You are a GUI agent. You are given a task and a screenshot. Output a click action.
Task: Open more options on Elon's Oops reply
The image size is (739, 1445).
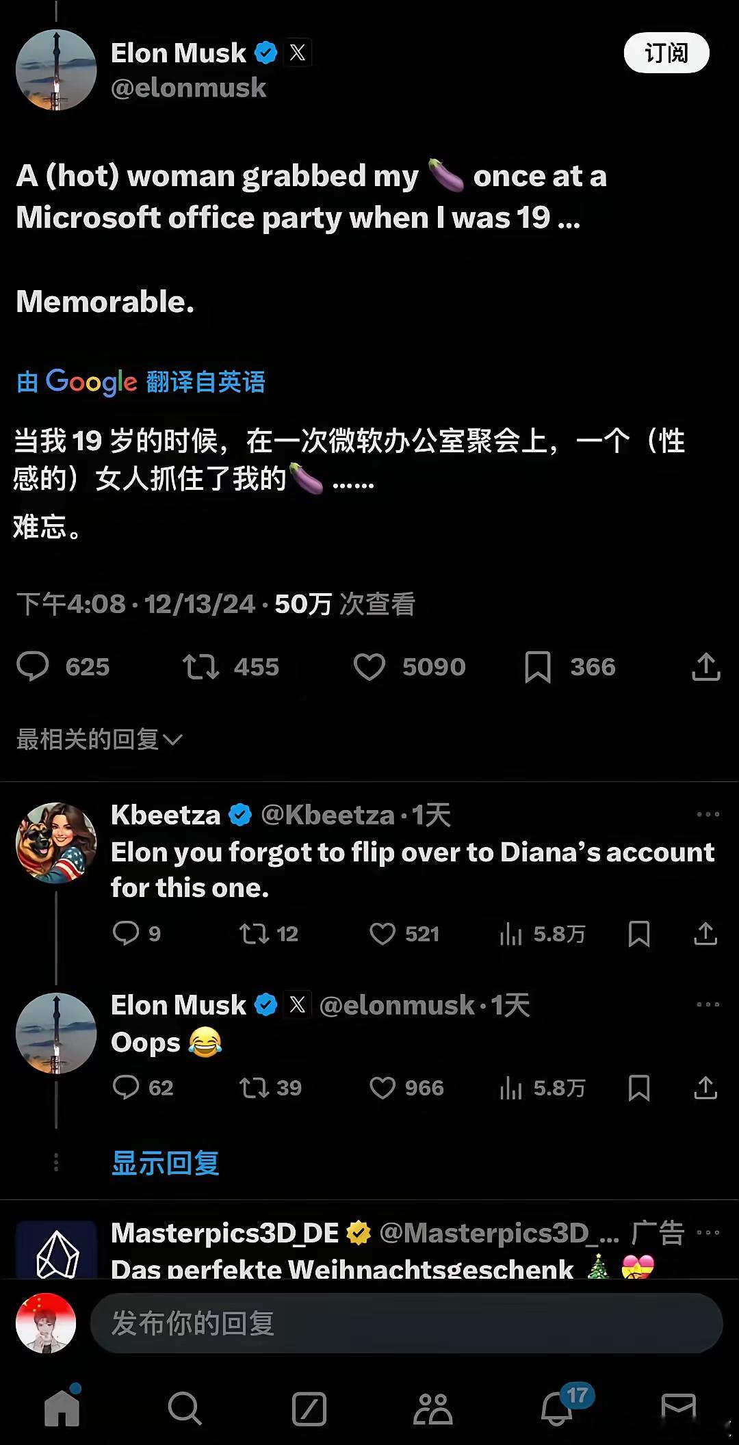point(708,1004)
